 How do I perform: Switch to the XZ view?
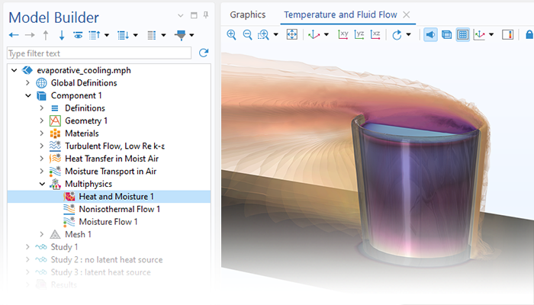coord(375,34)
